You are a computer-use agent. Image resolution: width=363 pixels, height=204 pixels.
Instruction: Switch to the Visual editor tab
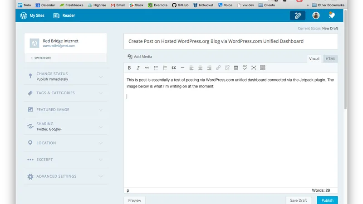click(314, 59)
